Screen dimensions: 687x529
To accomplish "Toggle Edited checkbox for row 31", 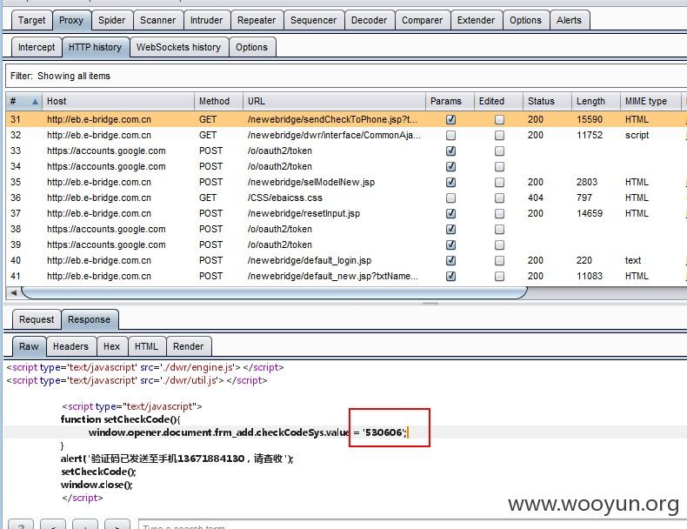I will 499,120.
